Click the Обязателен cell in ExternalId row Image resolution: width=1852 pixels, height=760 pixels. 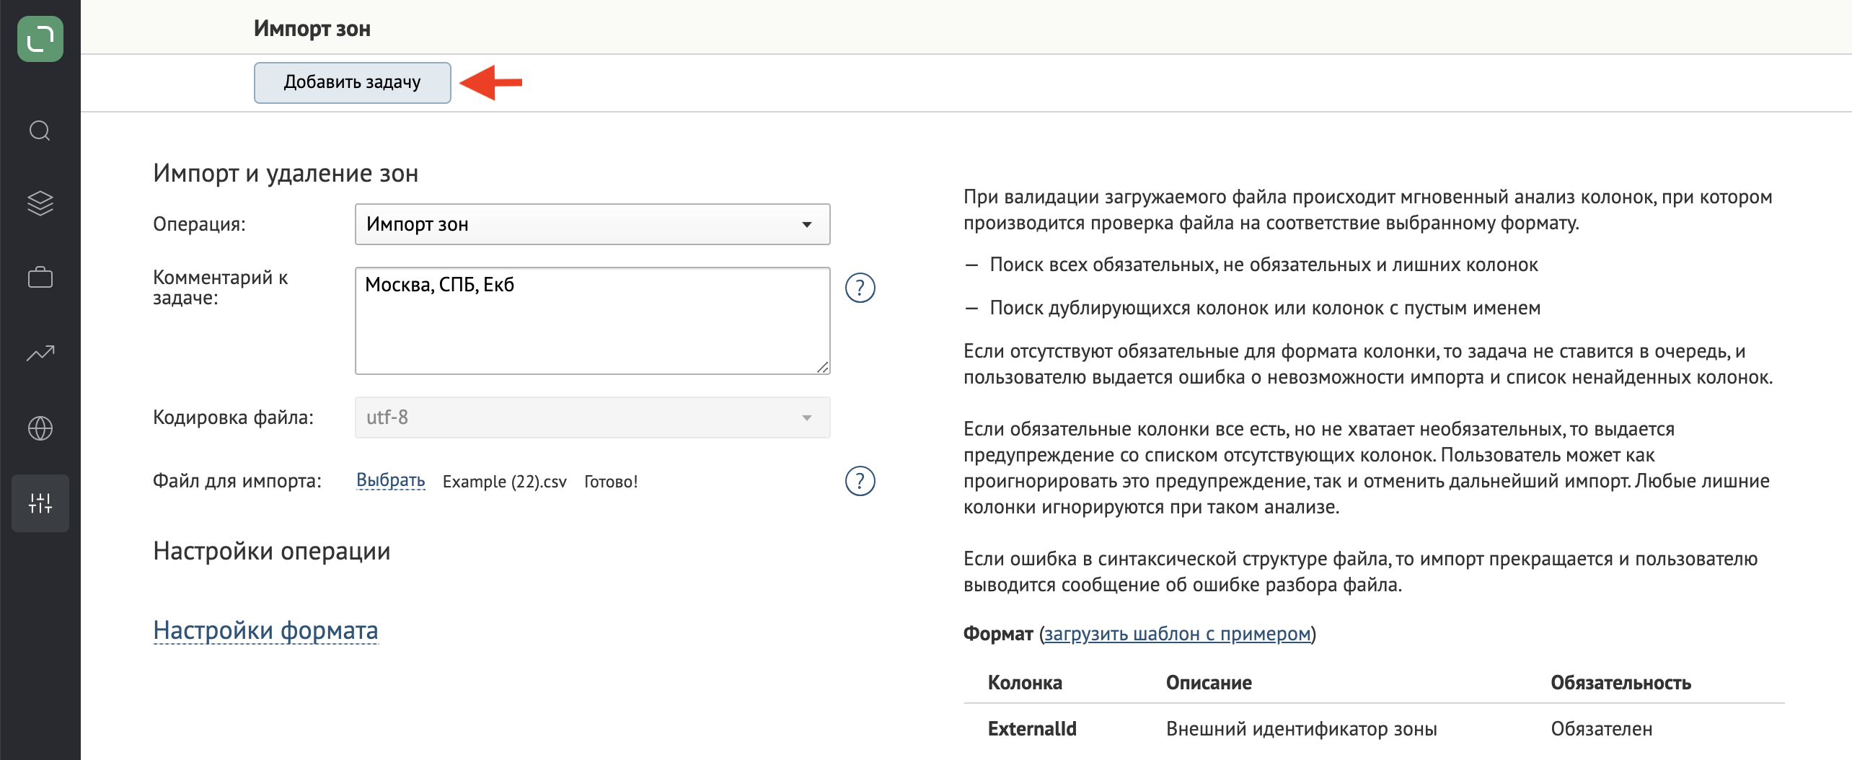[x=1602, y=729]
